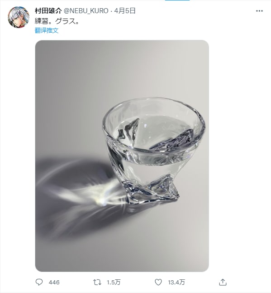The width and height of the screenshot is (271, 293).
Task: Click the 翻译推文 translate link
Action: tap(47, 30)
